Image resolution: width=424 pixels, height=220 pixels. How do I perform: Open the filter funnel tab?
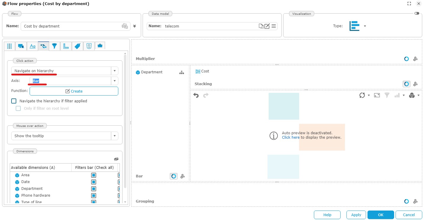(54, 46)
